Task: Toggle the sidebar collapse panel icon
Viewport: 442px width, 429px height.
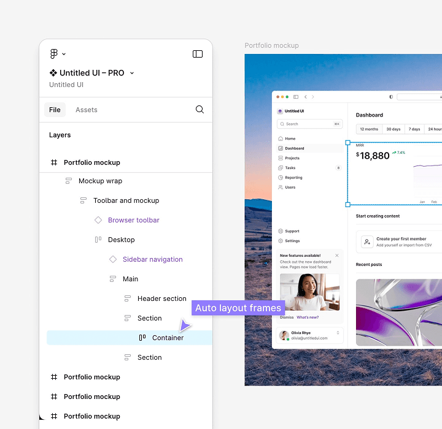Action: (198, 54)
